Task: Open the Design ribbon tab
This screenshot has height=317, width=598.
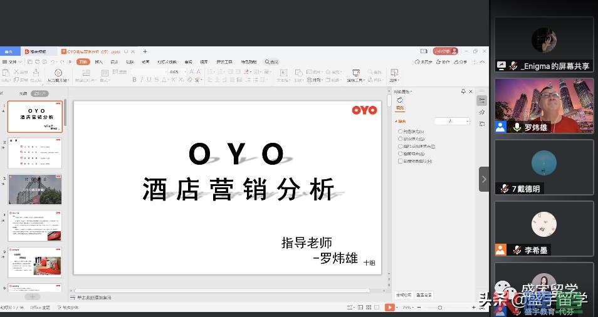Action: 114,62
